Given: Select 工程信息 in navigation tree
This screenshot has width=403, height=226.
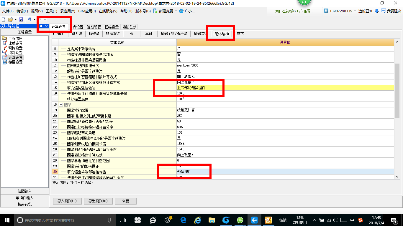Looking at the screenshot, I should coord(15,39).
